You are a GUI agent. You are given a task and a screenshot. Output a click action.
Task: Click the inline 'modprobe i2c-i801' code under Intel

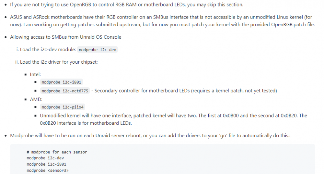point(61,82)
